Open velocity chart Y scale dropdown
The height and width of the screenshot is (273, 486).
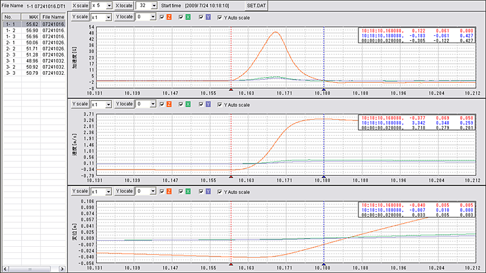click(x=108, y=105)
